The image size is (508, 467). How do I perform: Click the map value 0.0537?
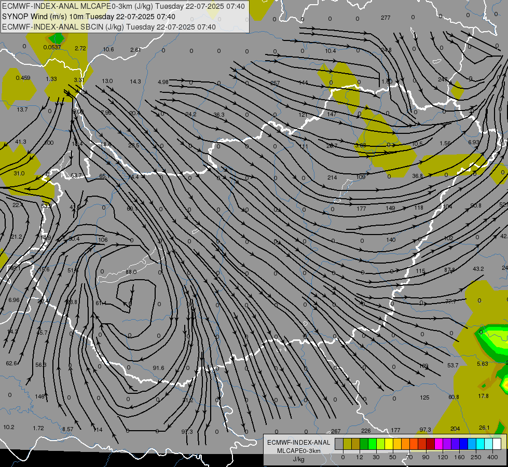pos(52,47)
